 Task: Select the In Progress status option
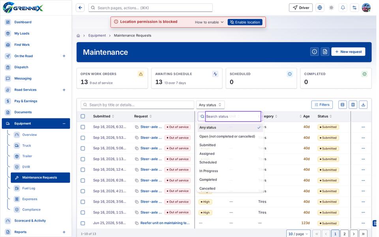(230, 171)
